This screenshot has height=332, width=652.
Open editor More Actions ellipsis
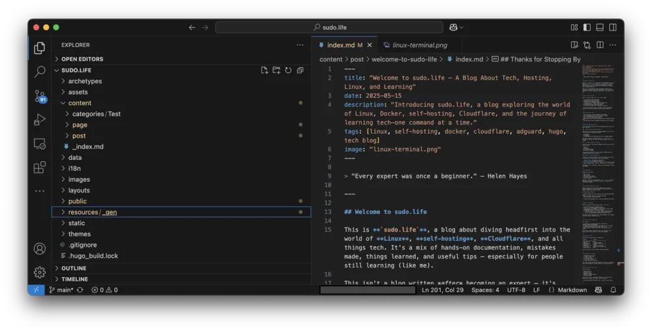click(x=613, y=45)
